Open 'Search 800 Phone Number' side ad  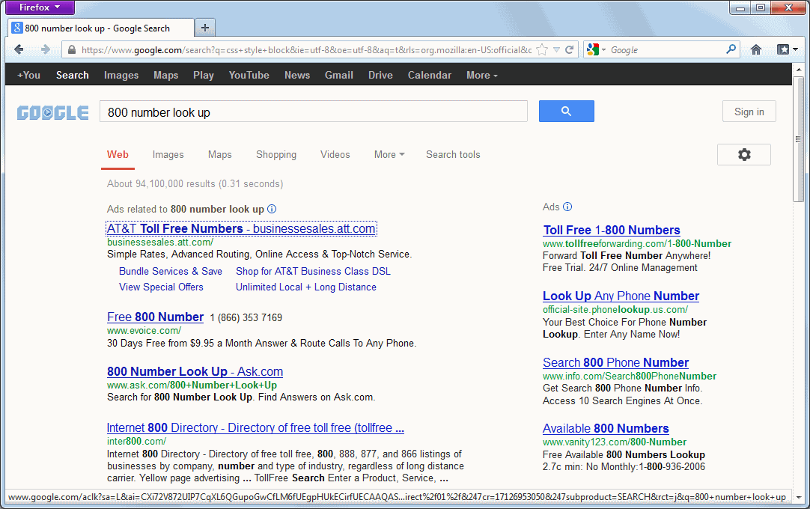[616, 363]
